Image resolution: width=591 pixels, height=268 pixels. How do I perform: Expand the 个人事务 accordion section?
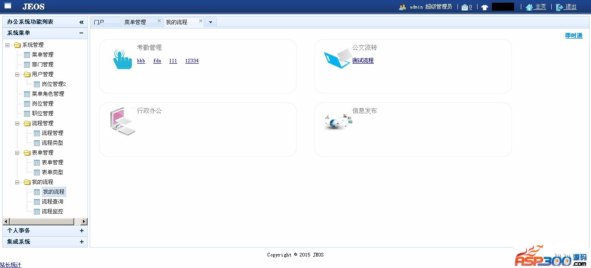tap(81, 231)
